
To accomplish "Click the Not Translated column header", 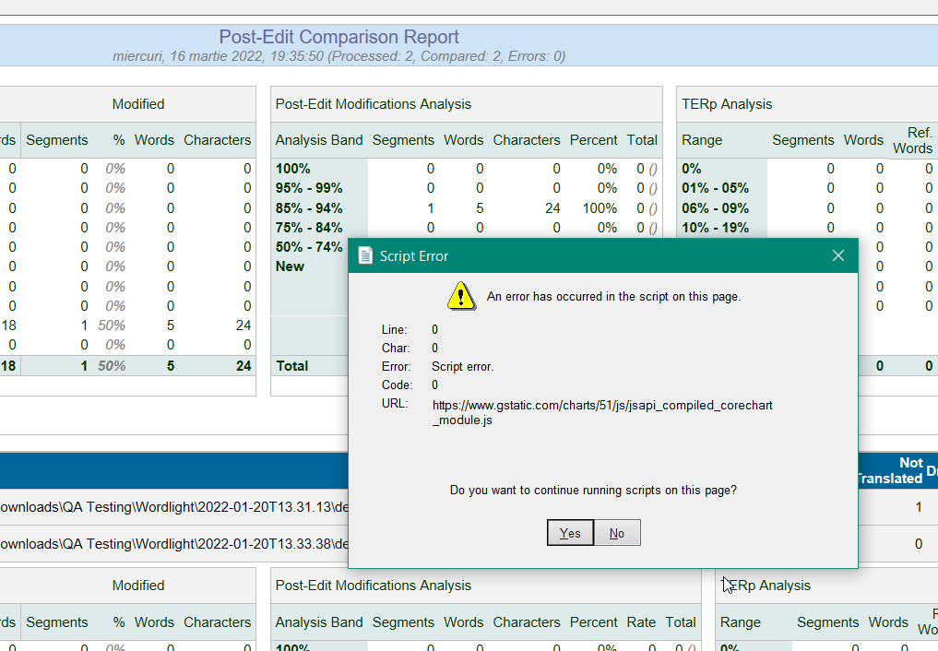I will click(892, 470).
